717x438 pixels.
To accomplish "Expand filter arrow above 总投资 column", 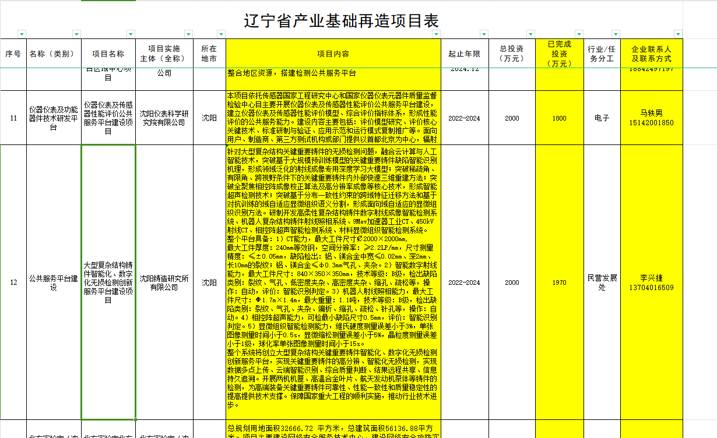I will click(531, 34).
